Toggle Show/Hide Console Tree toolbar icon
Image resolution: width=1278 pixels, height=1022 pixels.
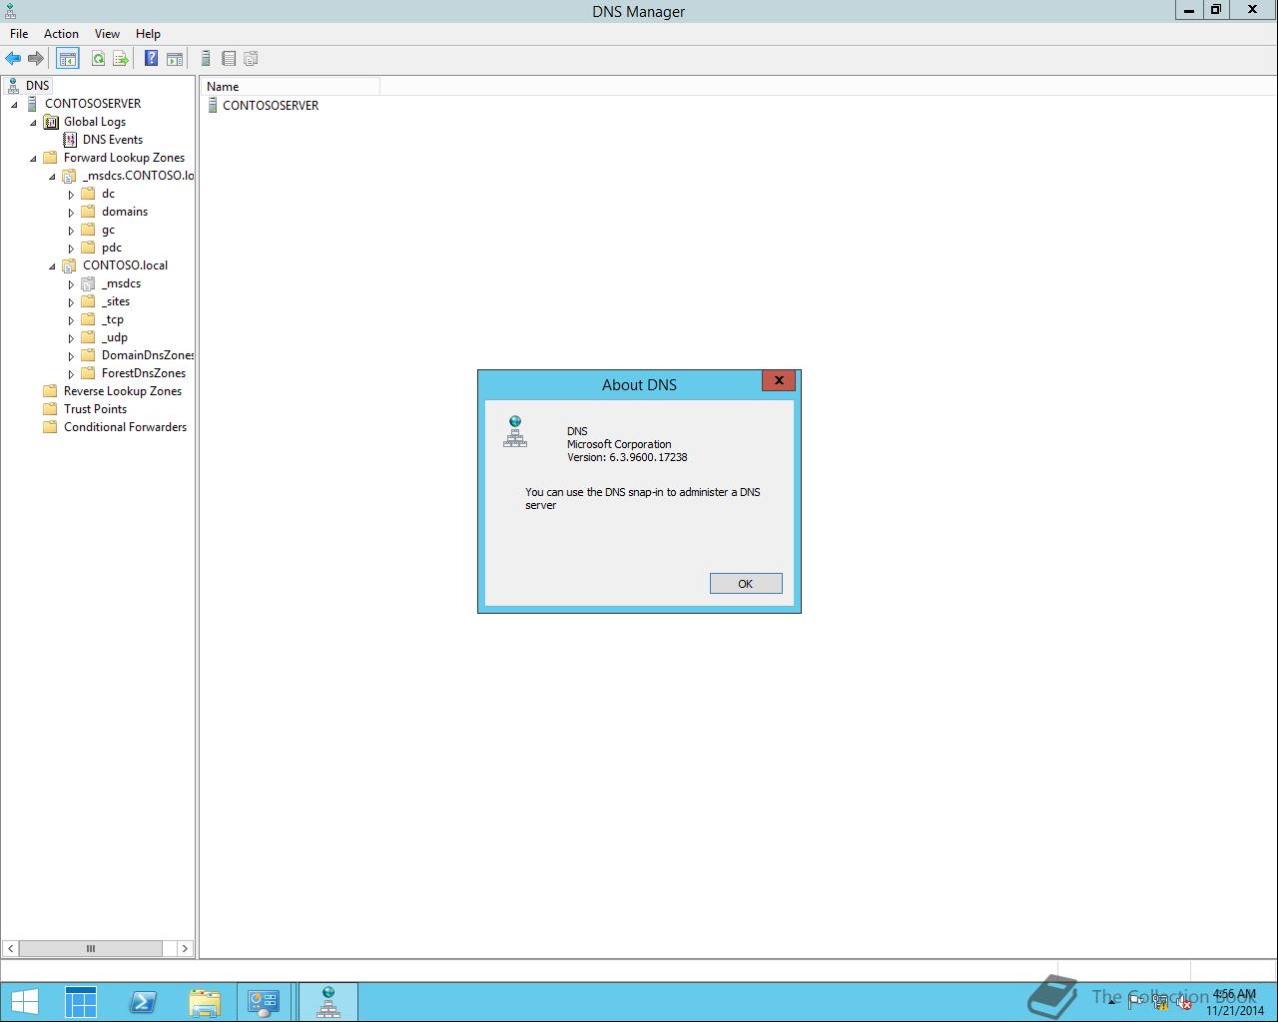tap(67, 59)
